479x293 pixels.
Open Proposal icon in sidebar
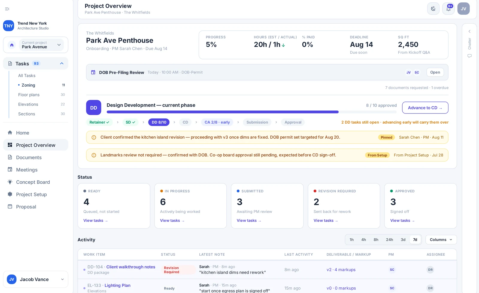point(10,206)
